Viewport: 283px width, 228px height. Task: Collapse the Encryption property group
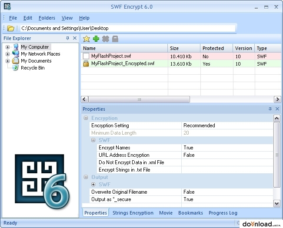click(x=86, y=118)
